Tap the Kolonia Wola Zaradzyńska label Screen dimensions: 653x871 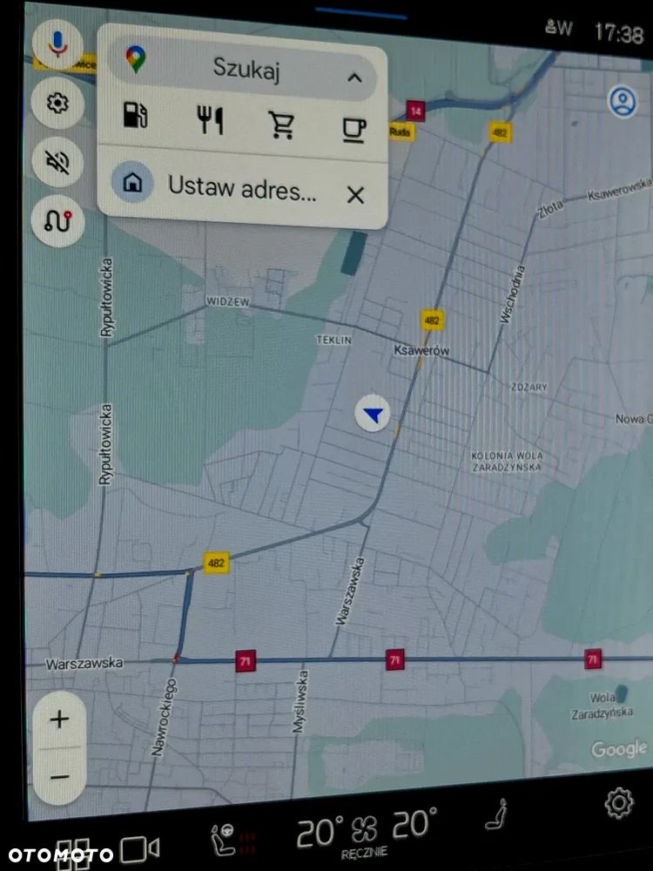tap(507, 461)
